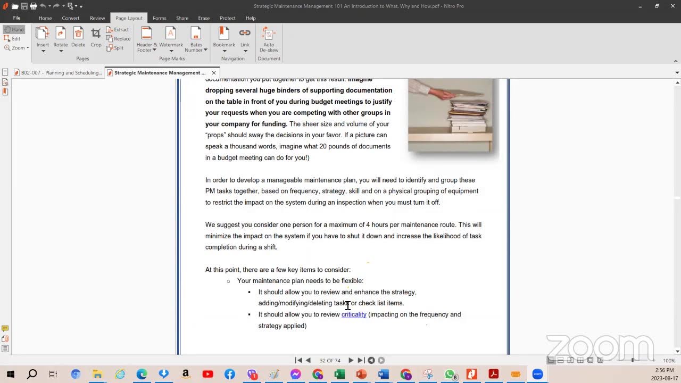Switch to the Home ribbon tab
The height and width of the screenshot is (383, 681).
[x=45, y=18]
